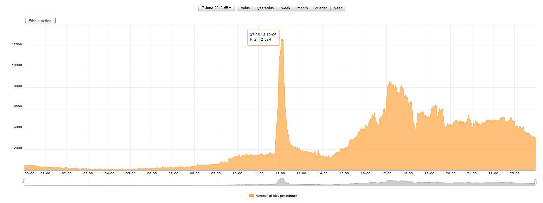Select the year period

pos(338,8)
